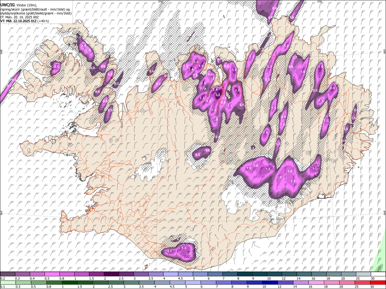The width and height of the screenshot is (386, 289).
Task: Click the '(+49 h)' forecast offset text
Action: 43,21
